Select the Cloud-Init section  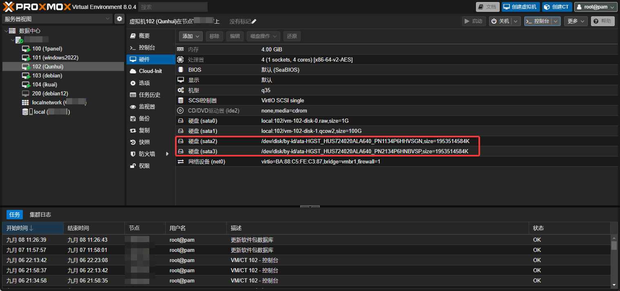pyautogui.click(x=150, y=71)
